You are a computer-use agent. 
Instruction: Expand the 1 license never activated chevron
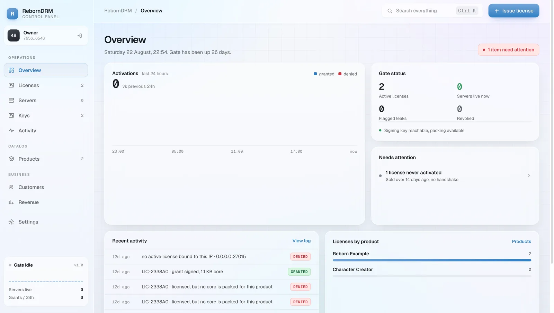click(529, 176)
